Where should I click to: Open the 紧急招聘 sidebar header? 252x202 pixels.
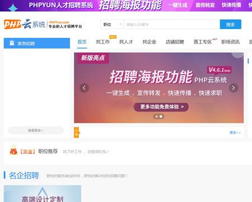point(37,43)
